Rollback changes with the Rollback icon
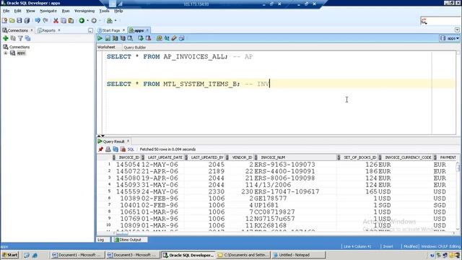Viewport: 462px width, 260px height. coord(148,38)
